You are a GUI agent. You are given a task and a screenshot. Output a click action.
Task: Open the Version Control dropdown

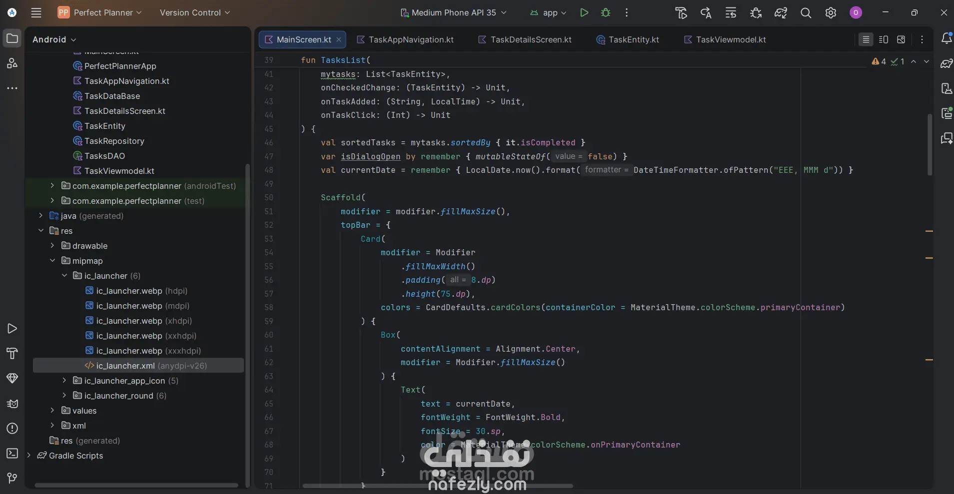tap(195, 12)
